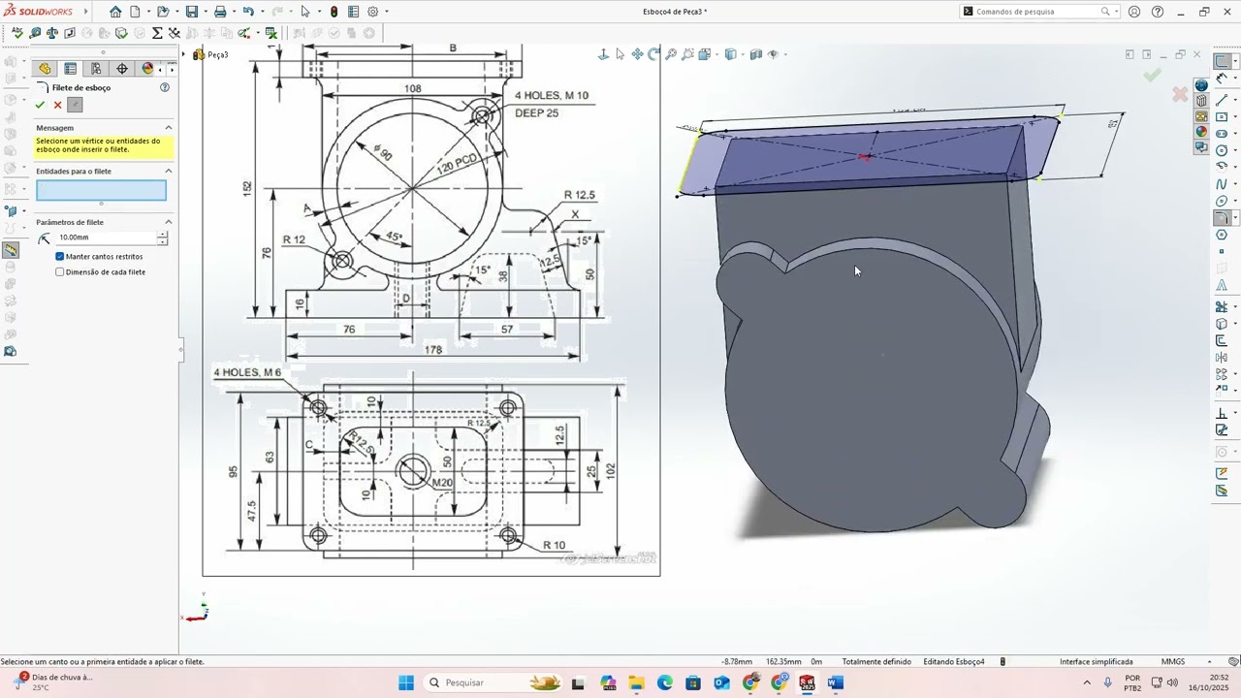Cancel sketch fillet with red X
Image resolution: width=1241 pixels, height=698 pixels.
tap(57, 105)
